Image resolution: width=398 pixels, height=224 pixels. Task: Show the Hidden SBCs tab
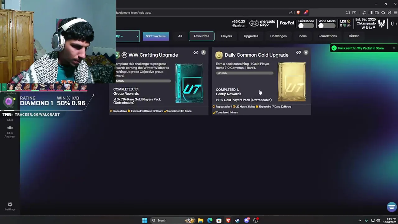pyautogui.click(x=354, y=36)
